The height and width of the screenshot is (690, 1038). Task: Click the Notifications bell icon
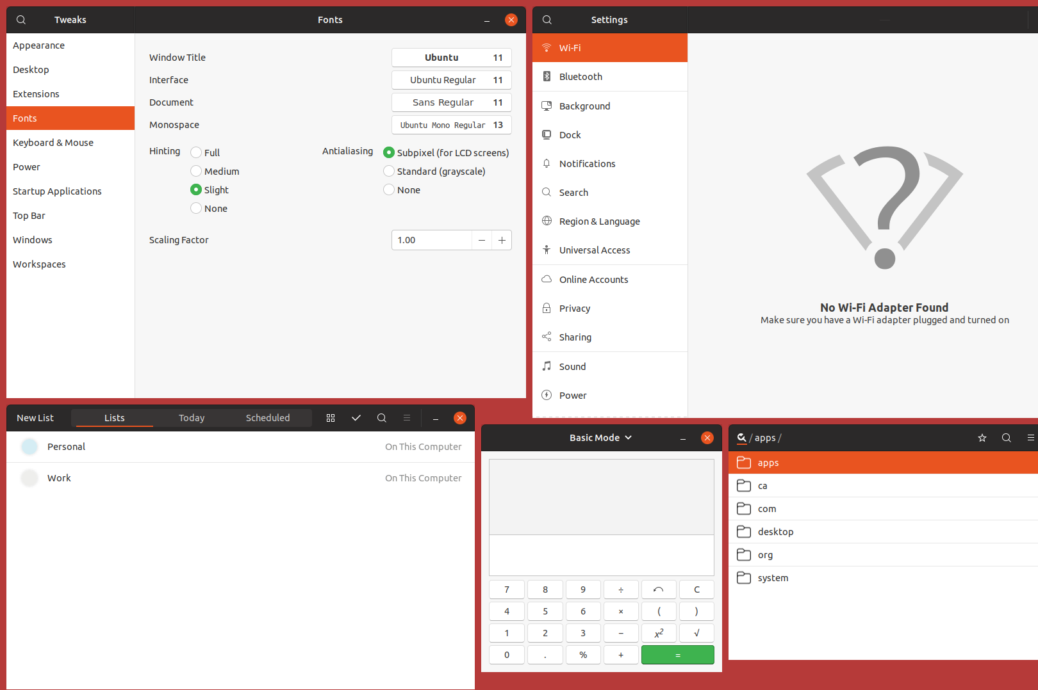547,163
